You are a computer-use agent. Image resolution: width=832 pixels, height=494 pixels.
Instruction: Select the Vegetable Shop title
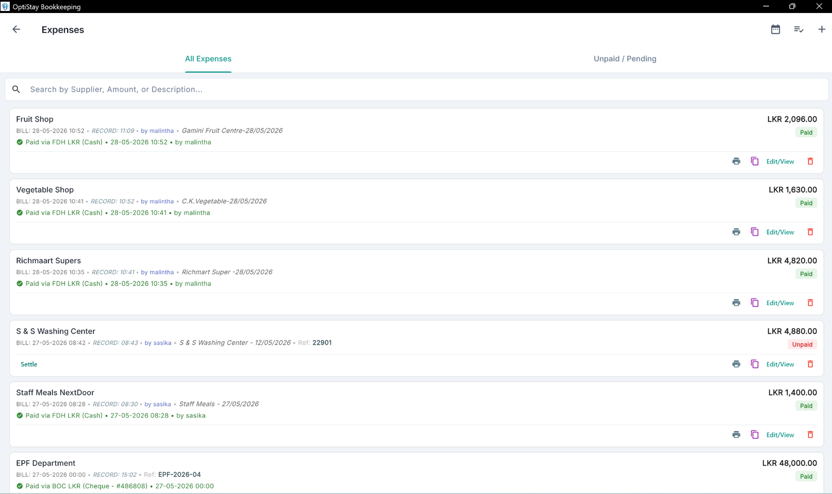45,190
